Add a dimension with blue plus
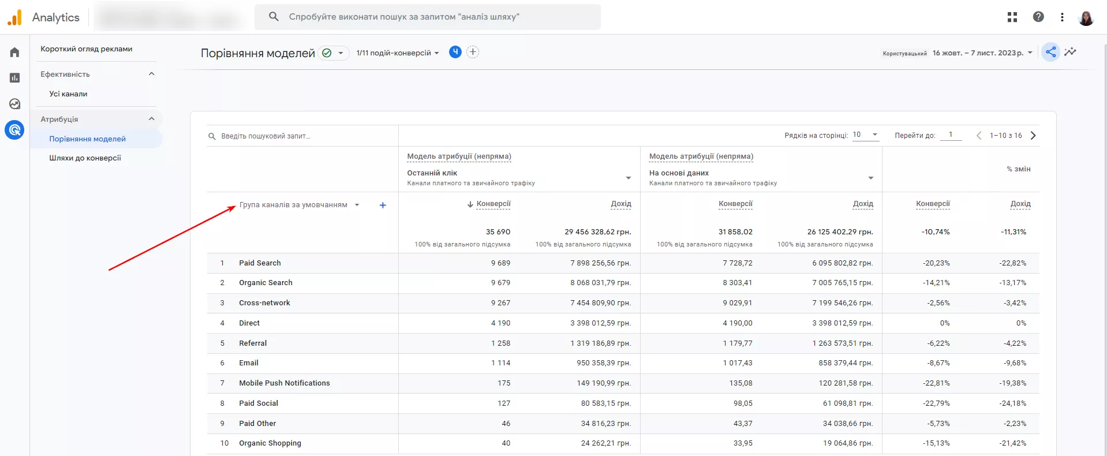Viewport: 1107px width, 456px height. 383,205
